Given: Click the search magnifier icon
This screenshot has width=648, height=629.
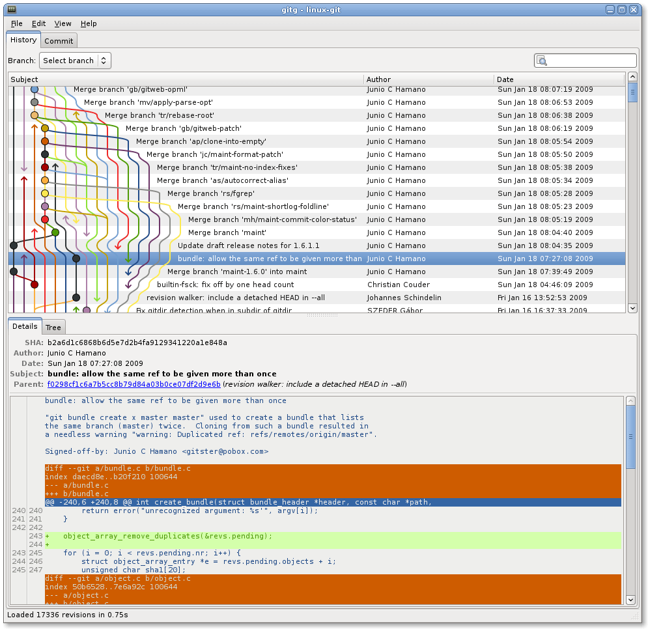Looking at the screenshot, I should [541, 61].
